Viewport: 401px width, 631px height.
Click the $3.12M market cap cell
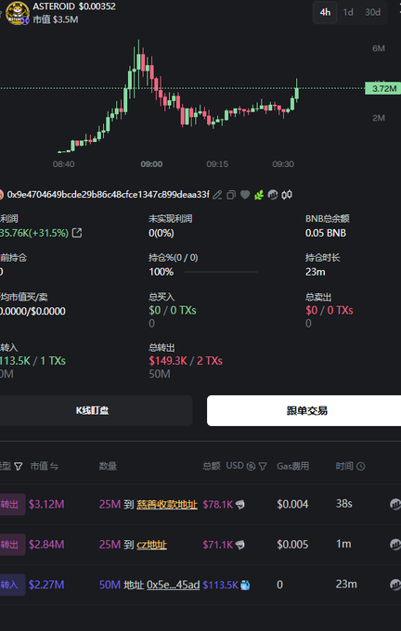click(x=46, y=504)
